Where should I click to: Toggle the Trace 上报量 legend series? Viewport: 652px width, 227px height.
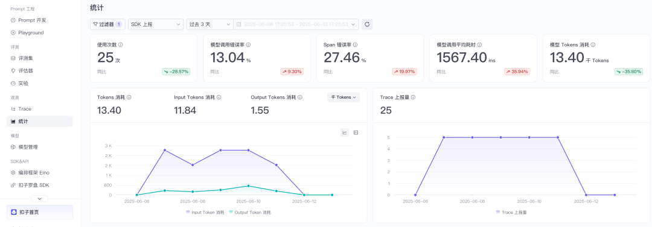(511, 212)
